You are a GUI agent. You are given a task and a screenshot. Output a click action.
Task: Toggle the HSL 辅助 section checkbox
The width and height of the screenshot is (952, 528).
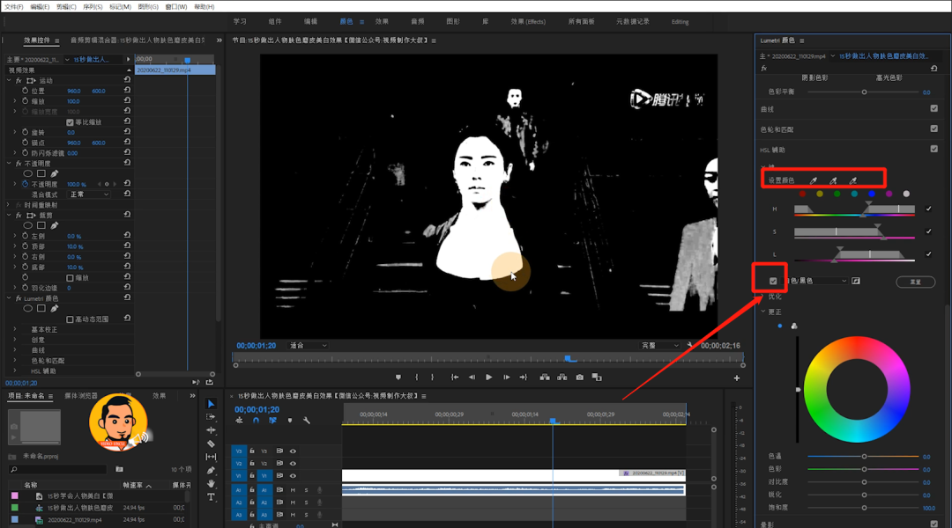pos(933,149)
